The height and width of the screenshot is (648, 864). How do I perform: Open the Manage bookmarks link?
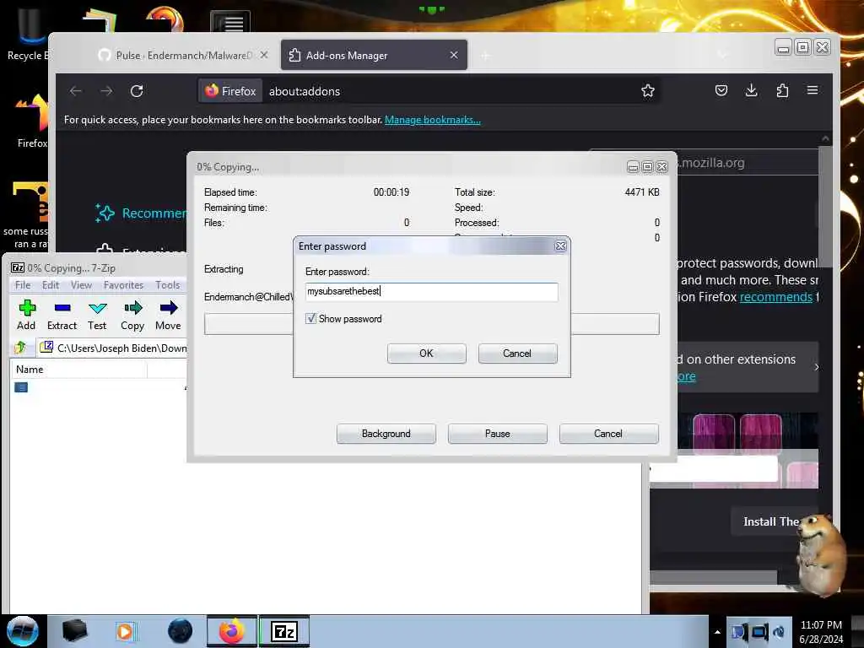[x=433, y=120]
